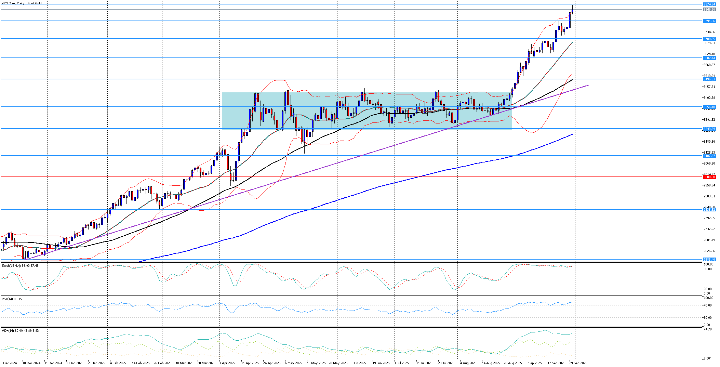Select the 3356.10 price level tag
This screenshot has width=720, height=367.
(709, 107)
